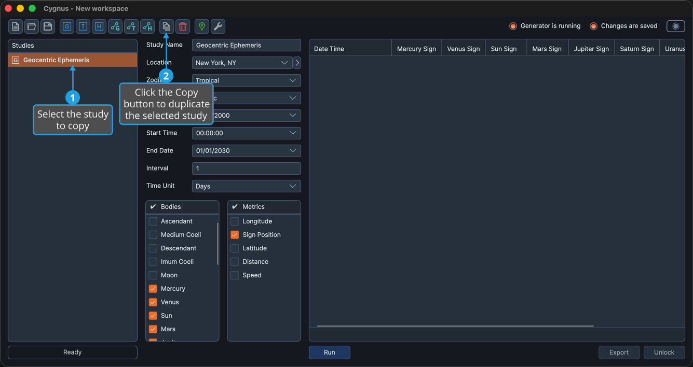Image resolution: width=693 pixels, height=367 pixels.
Task: Click the Ready status bar
Action: pyautogui.click(x=73, y=352)
